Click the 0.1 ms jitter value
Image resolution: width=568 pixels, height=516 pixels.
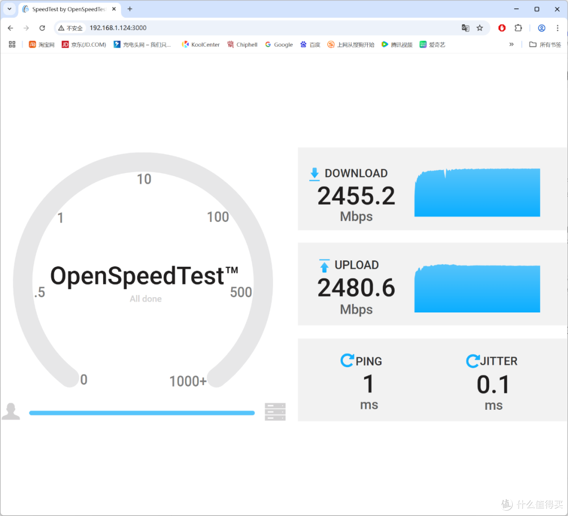click(493, 385)
